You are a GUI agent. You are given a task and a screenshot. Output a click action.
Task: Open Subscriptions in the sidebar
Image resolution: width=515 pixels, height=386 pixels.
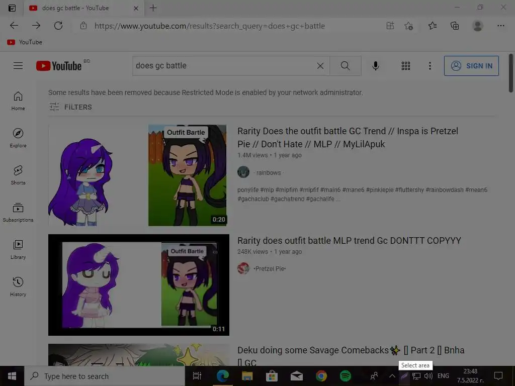click(18, 213)
